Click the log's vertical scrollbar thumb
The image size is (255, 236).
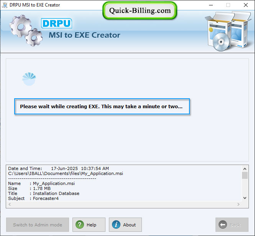245,175
